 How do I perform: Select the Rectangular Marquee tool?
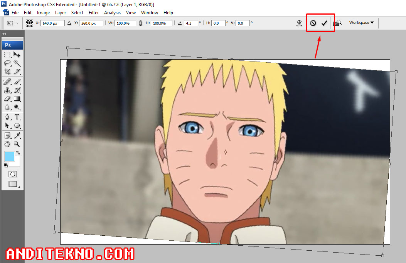[7, 55]
